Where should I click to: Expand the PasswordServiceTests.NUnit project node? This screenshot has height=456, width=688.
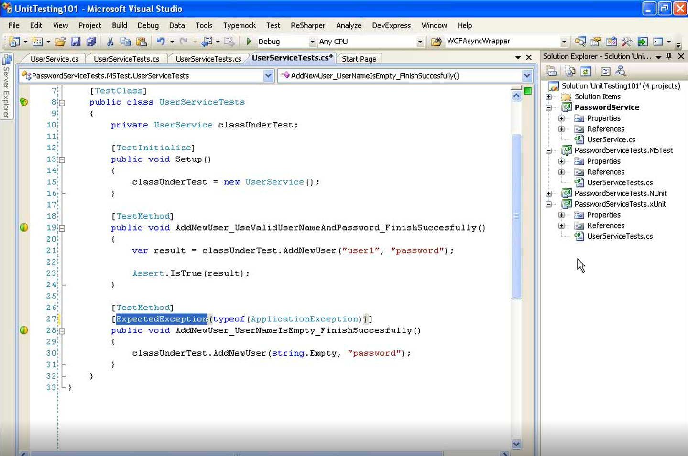[549, 193]
